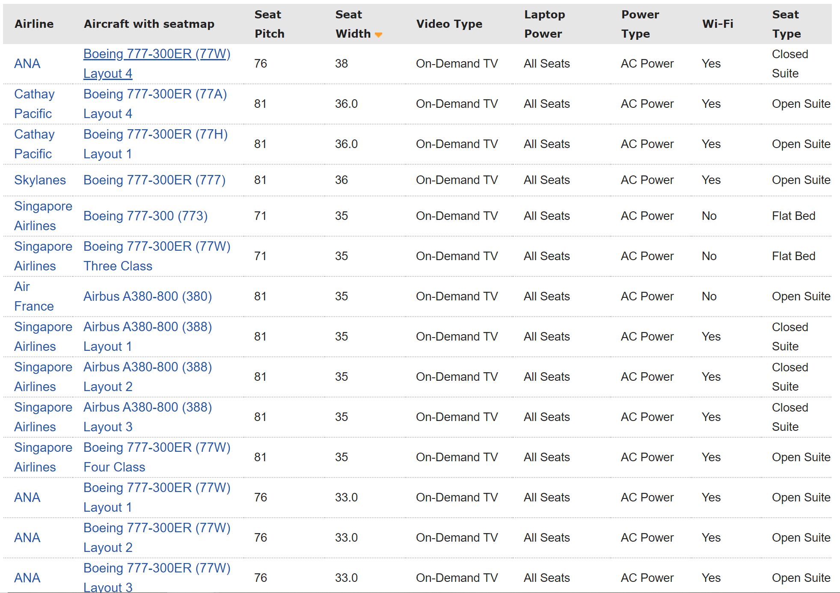
Task: Open ANA airline link in Layout 1 row
Action: pyautogui.click(x=27, y=498)
